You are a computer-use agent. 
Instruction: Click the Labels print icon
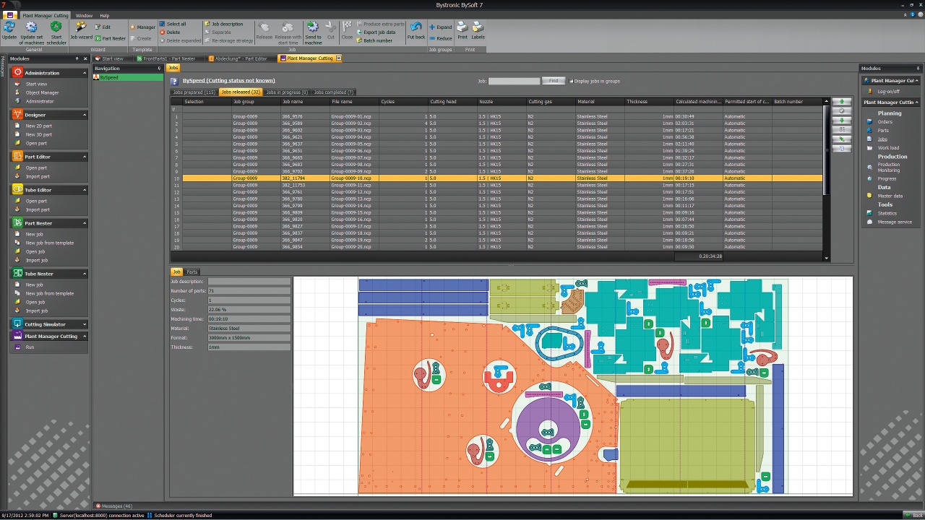point(478,27)
